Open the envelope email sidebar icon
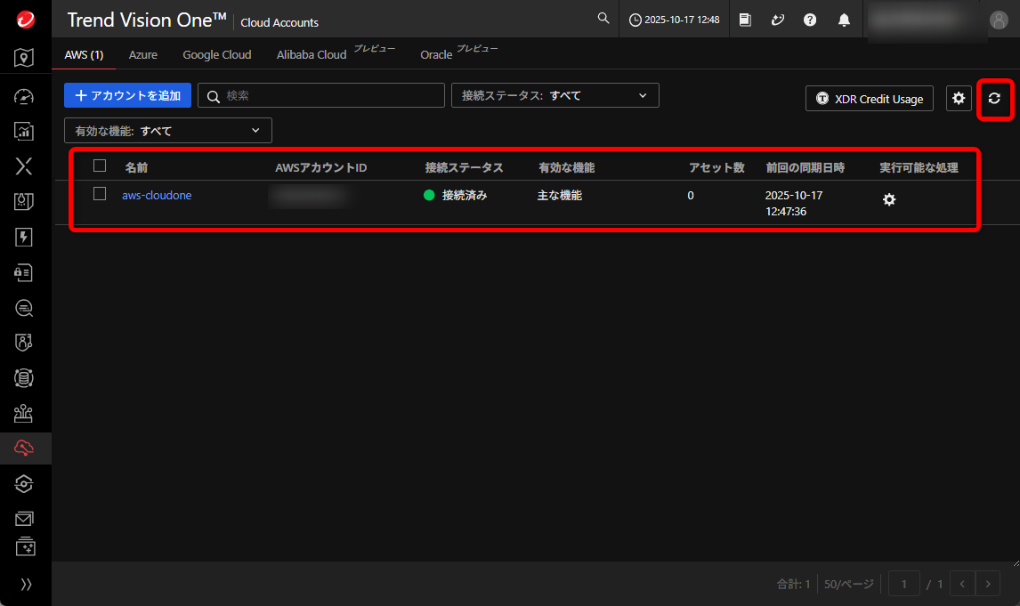The height and width of the screenshot is (606, 1020). (24, 519)
